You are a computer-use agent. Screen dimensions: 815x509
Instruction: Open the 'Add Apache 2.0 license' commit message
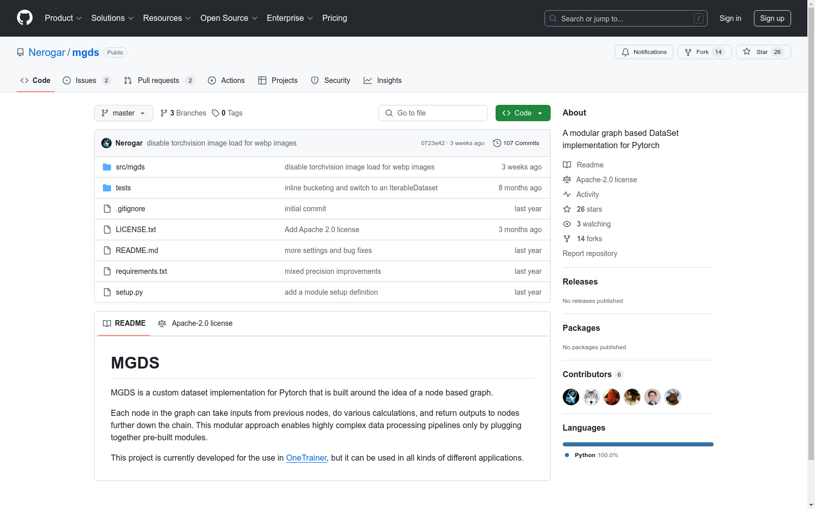coord(322,230)
